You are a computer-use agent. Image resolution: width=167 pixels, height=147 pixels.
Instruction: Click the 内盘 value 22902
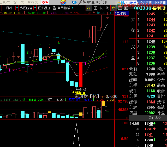[x=150, y=113]
